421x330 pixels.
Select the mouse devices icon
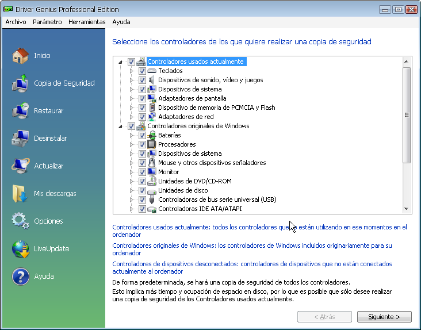tap(152, 163)
